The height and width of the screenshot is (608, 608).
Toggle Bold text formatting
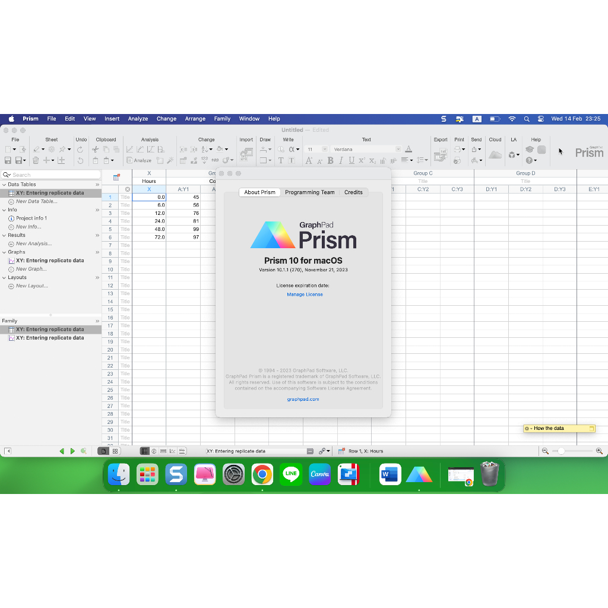pos(331,160)
